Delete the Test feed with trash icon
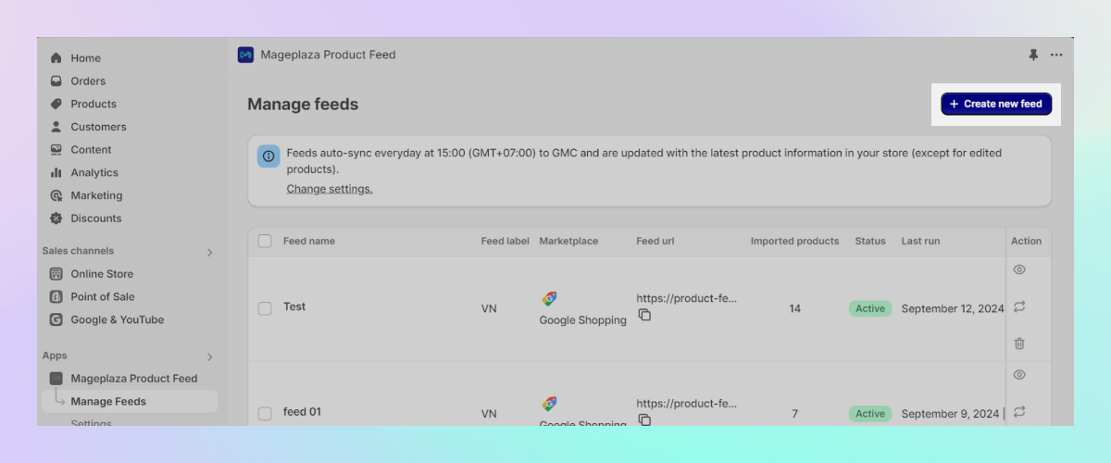Screen dimensions: 1111x463 [x=1019, y=344]
